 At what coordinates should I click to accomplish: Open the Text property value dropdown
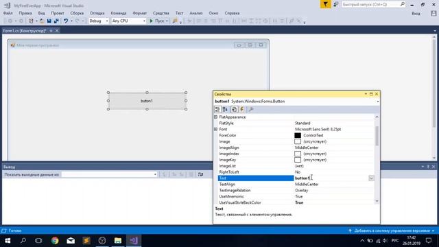point(371,178)
